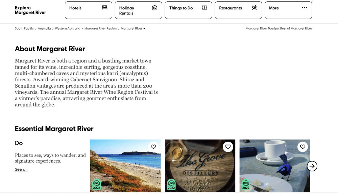
Task: Open the Hotels tab
Action: click(x=88, y=10)
